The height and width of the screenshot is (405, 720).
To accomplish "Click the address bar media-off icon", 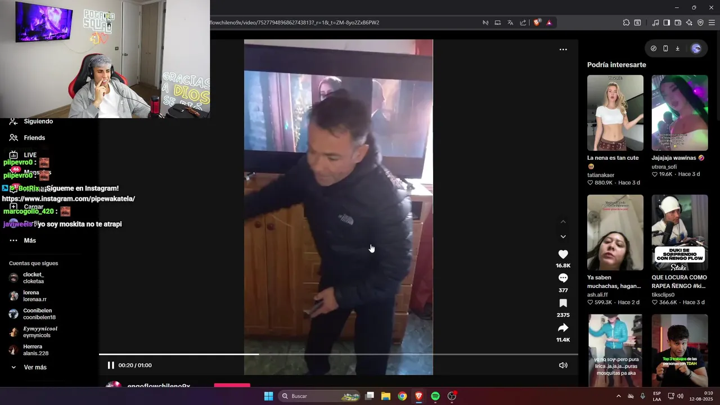I will click(x=485, y=22).
